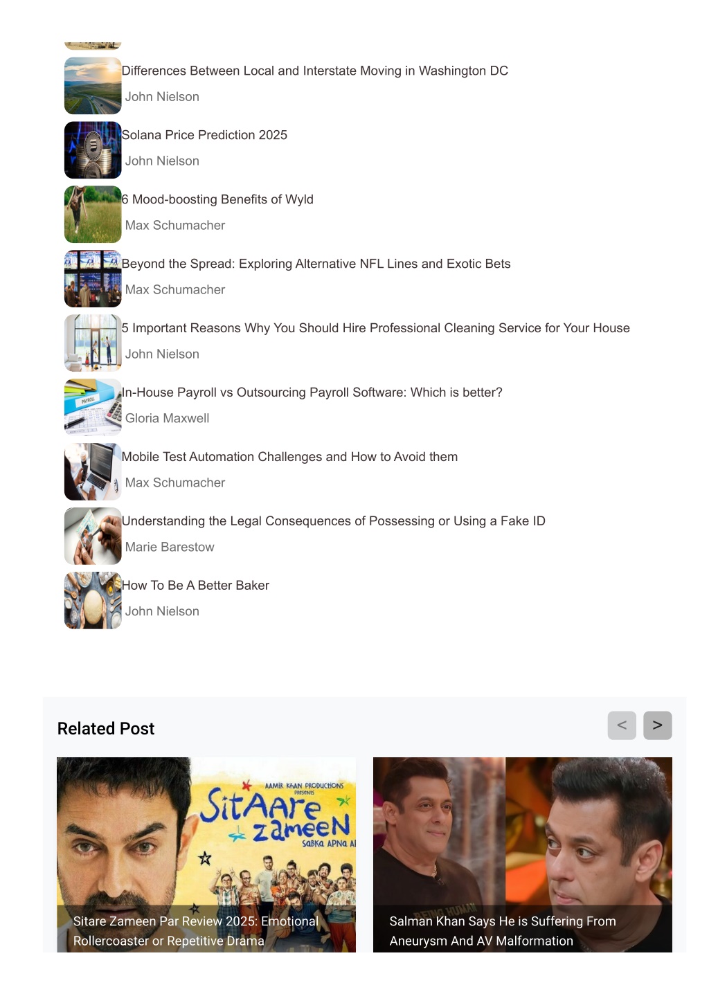Screen dimensions: 709x1003
Task: Open the In-House Payroll vs Outsourcing article
Action: [312, 392]
